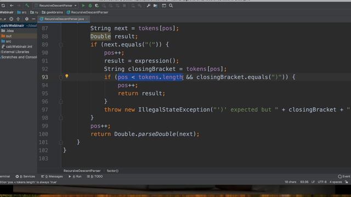Viewport: 351px width, 197px height.
Task: Open the Project view mode dropdown
Action: [x=3, y=19]
